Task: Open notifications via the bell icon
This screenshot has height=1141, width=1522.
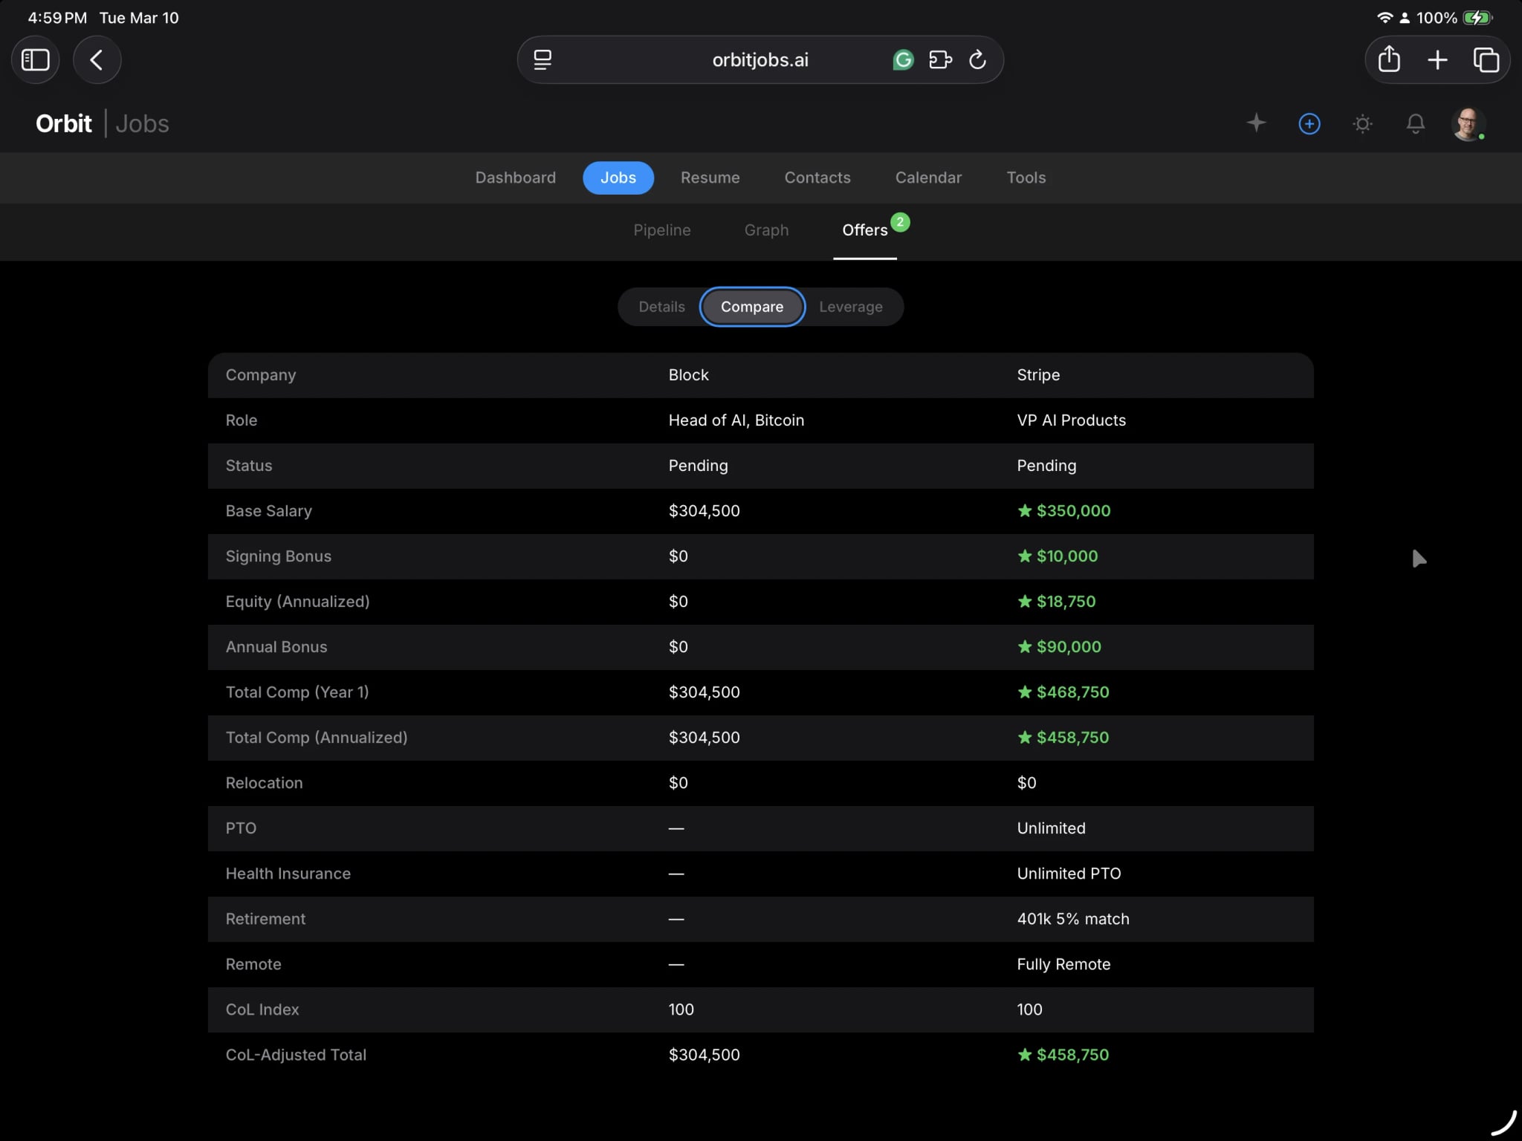Action: point(1416,123)
